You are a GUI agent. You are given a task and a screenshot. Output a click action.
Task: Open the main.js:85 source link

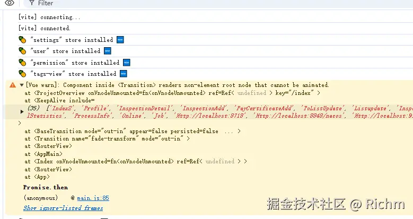[x=93, y=198]
